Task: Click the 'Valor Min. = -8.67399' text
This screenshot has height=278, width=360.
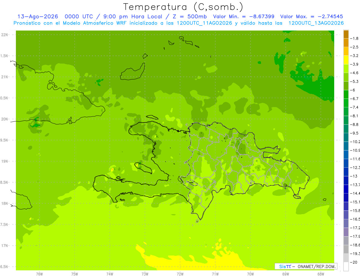Action: click(x=243, y=17)
